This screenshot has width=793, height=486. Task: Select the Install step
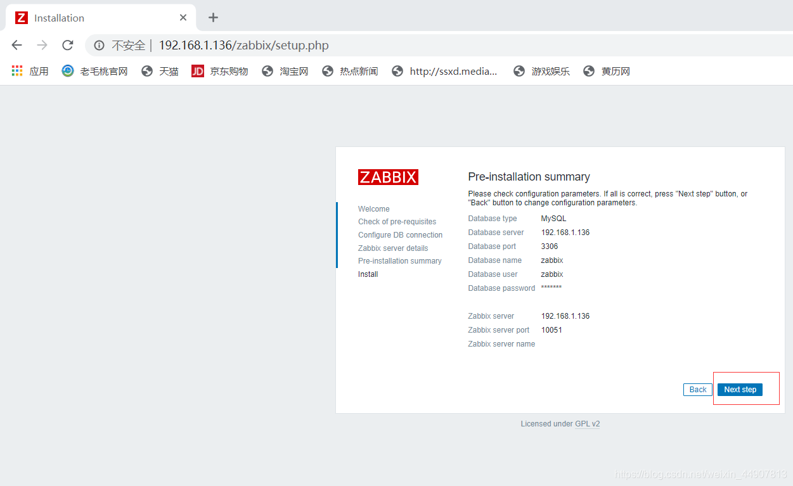[x=368, y=274]
